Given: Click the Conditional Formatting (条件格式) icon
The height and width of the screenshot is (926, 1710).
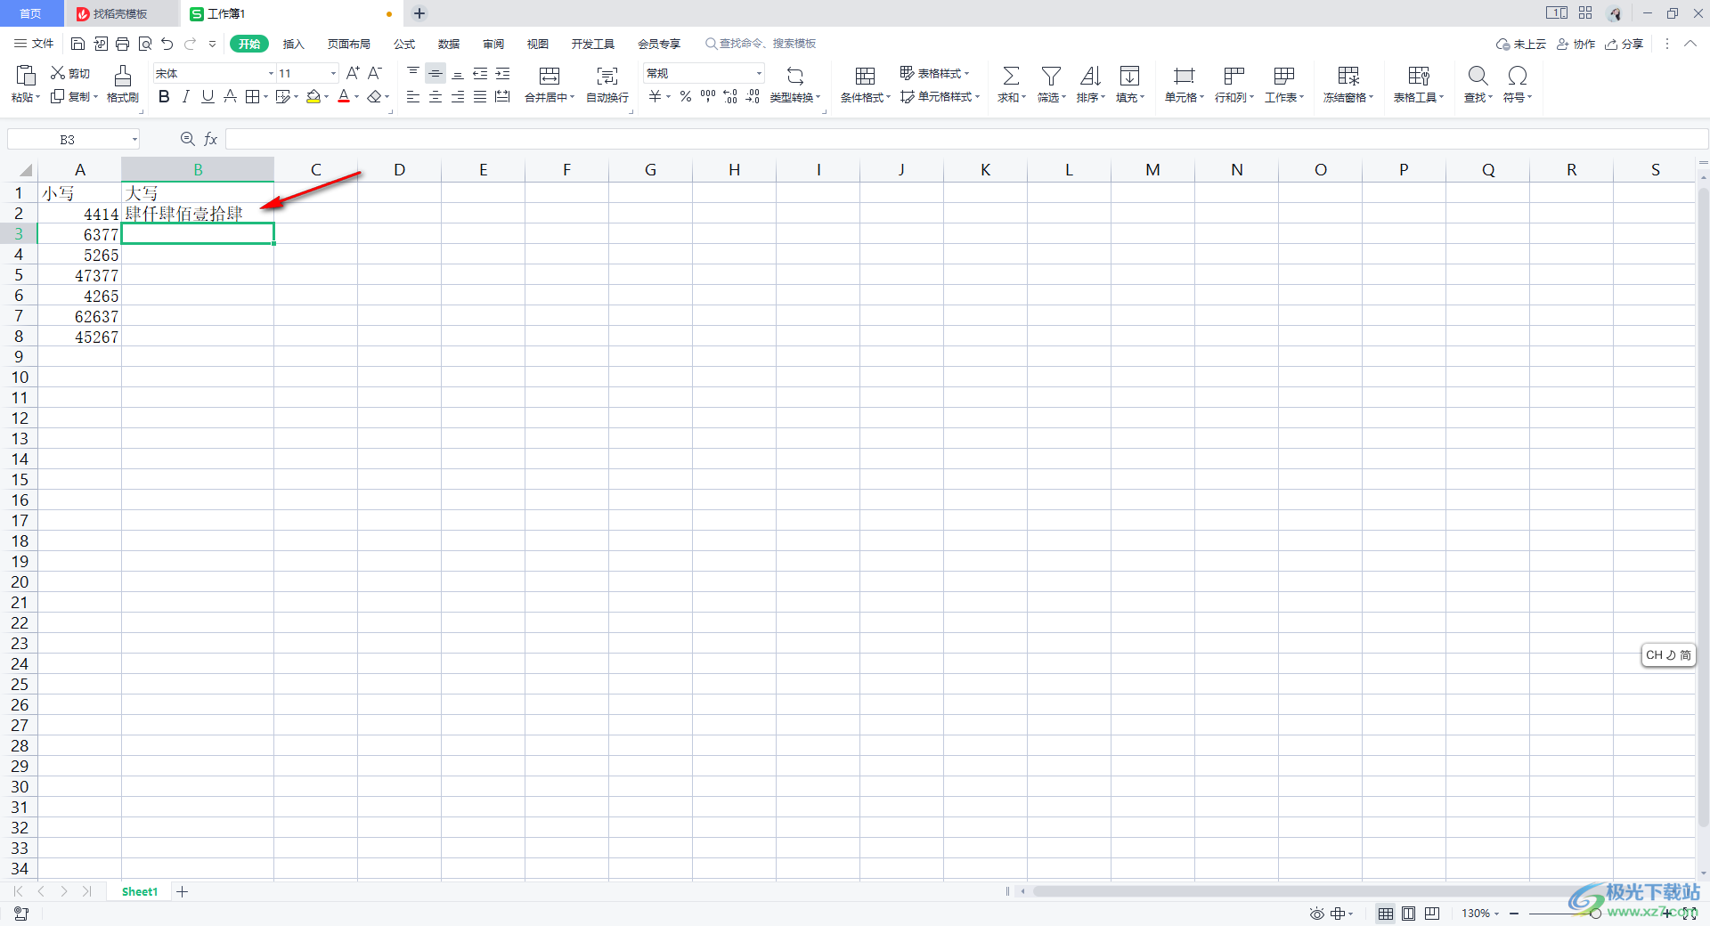Looking at the screenshot, I should pos(865,76).
